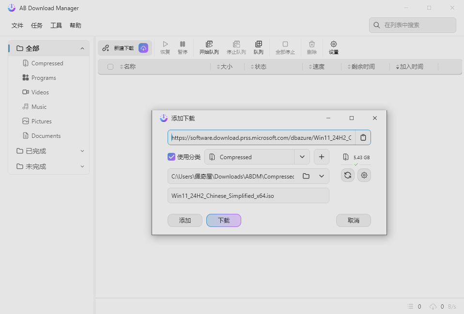Sort list by Status (状态) column

tap(259, 67)
